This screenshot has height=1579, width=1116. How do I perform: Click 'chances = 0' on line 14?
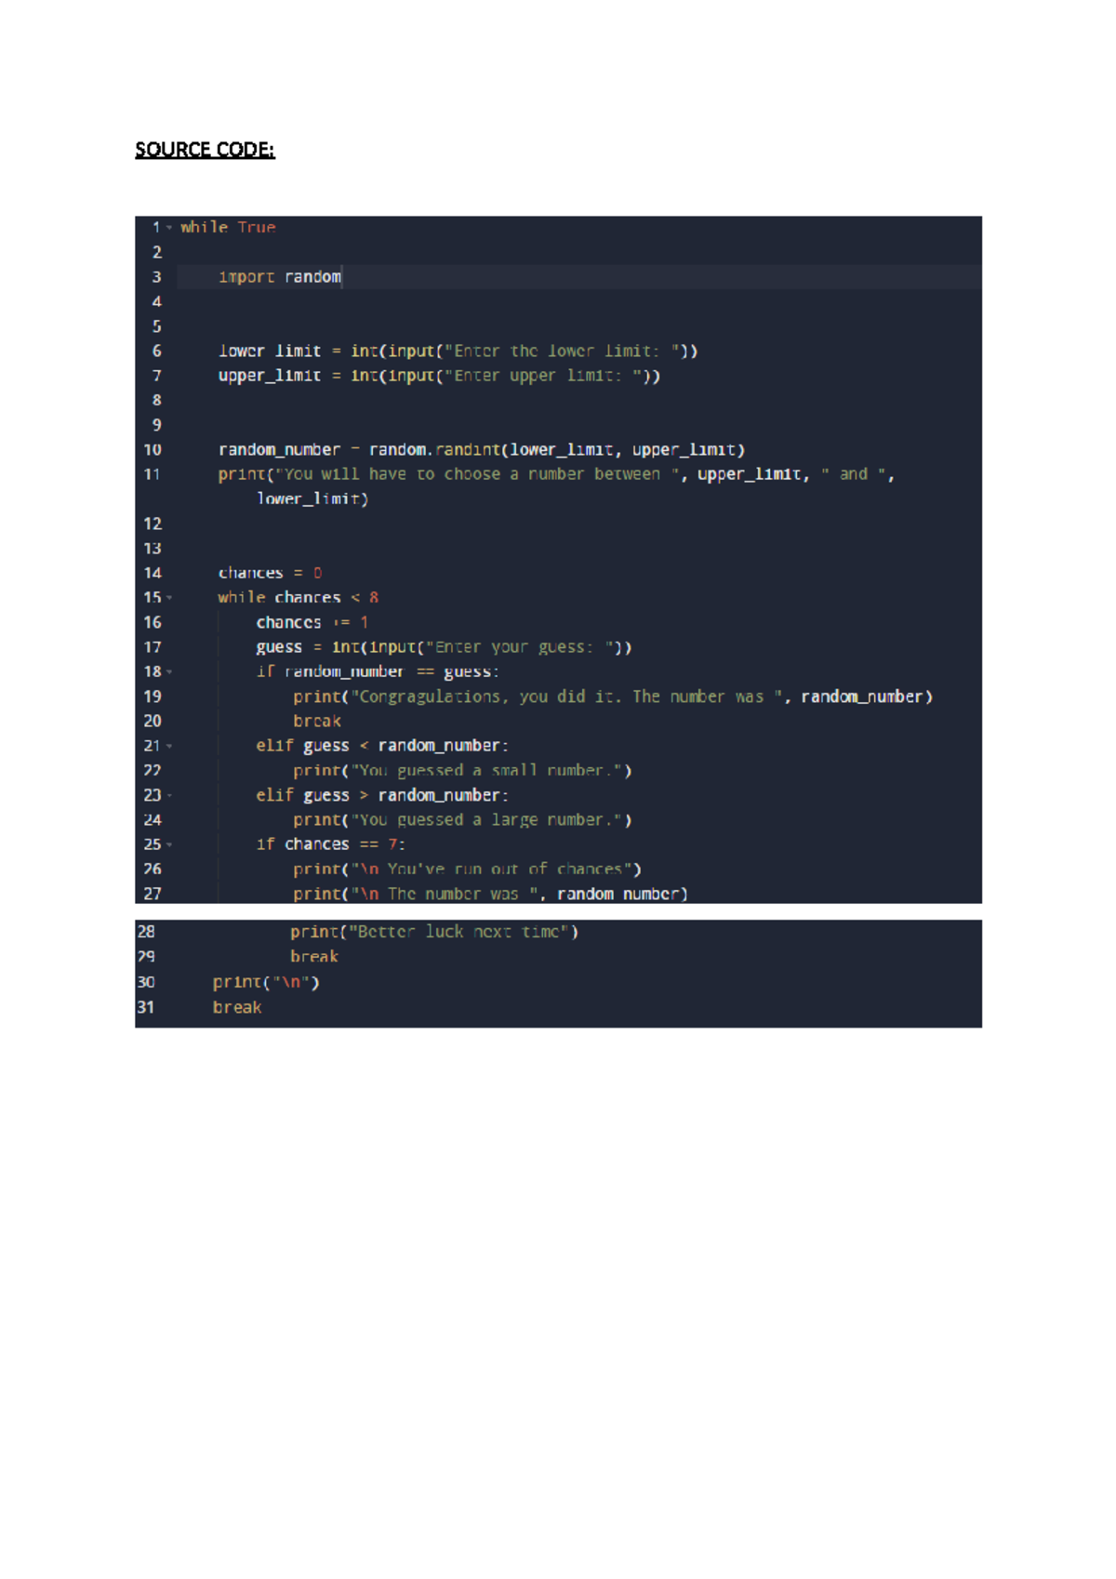pyautogui.click(x=270, y=573)
